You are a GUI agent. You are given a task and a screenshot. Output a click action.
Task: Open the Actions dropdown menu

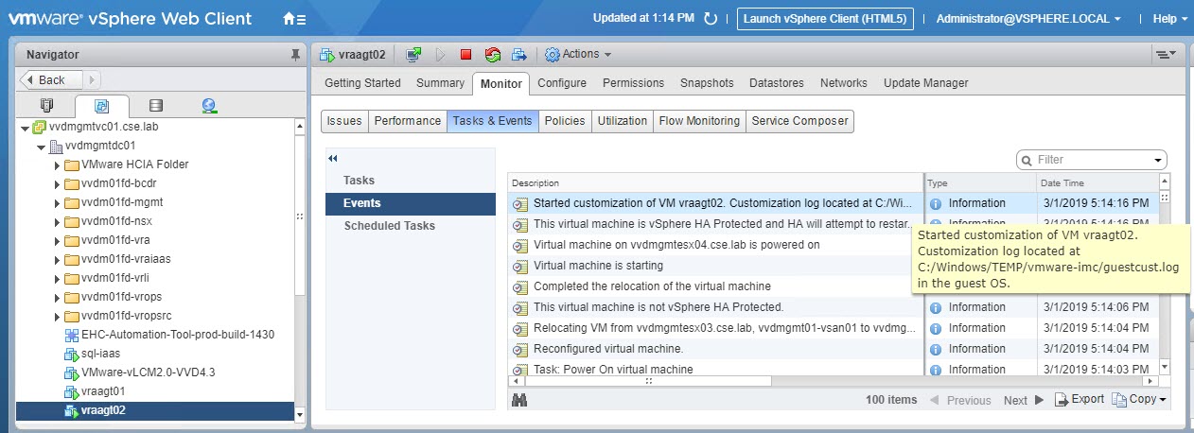pyautogui.click(x=577, y=55)
